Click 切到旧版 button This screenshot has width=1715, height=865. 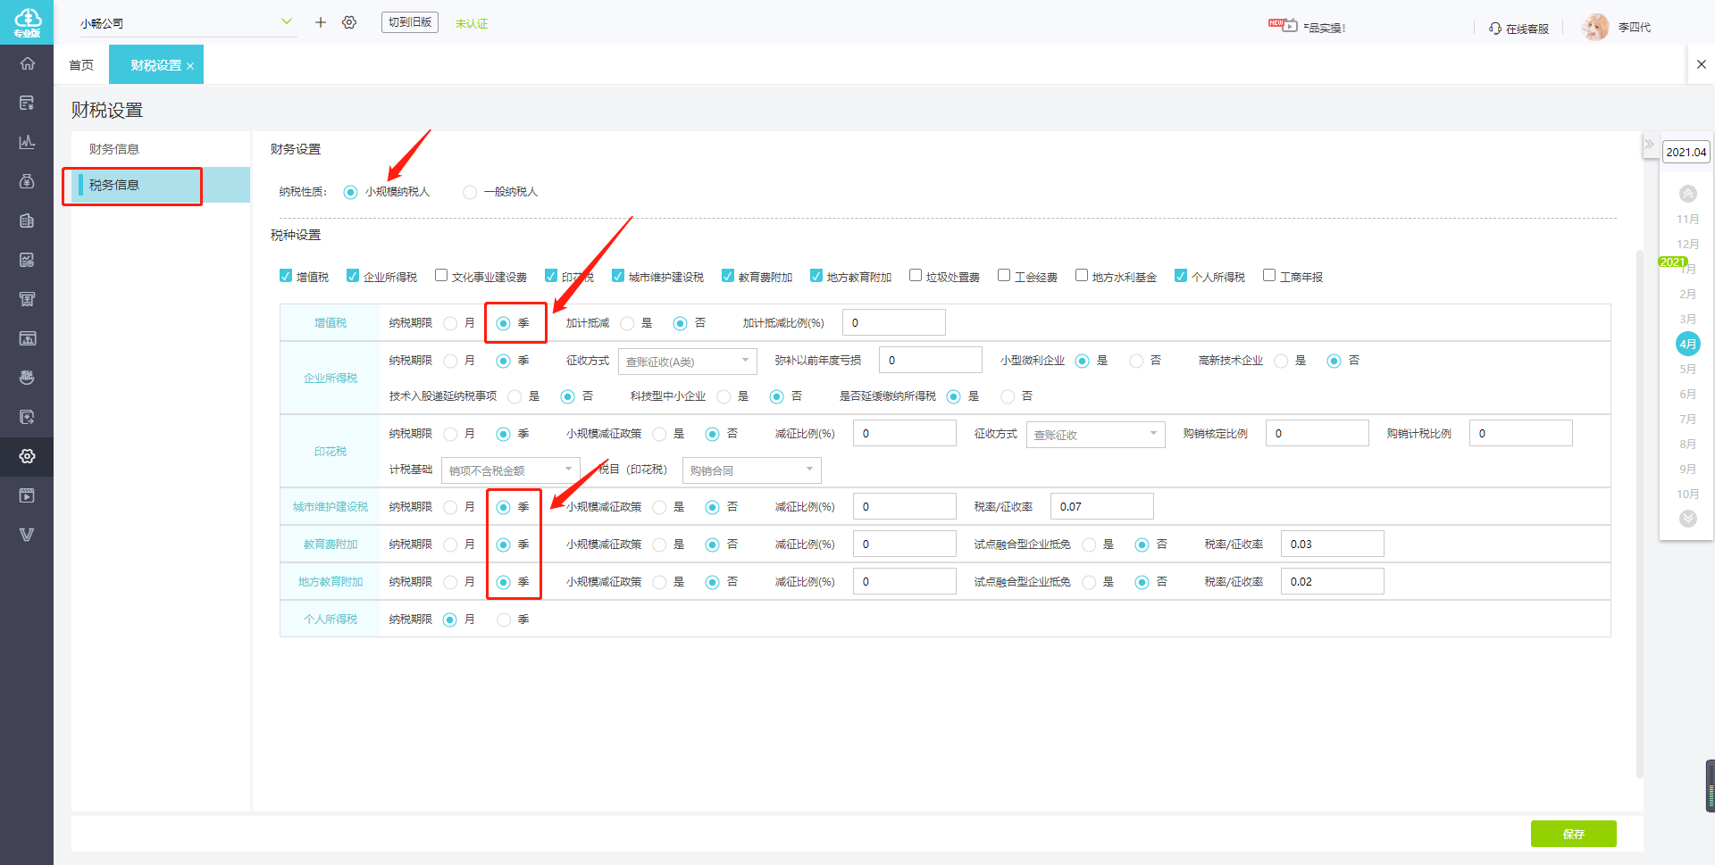(410, 22)
